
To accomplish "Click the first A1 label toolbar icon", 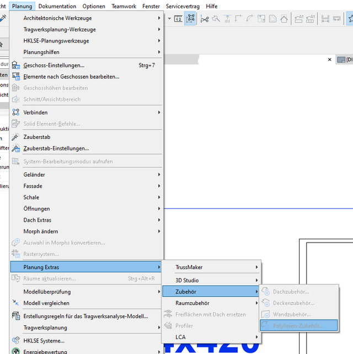I will 298,19.
